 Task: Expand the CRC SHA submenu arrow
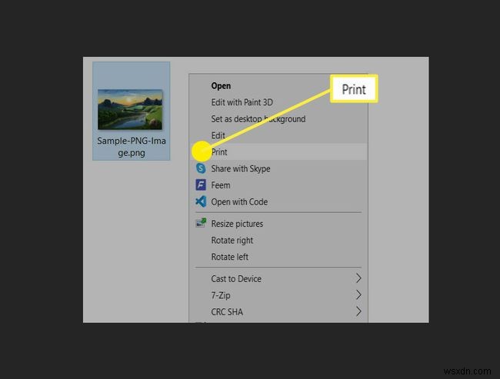(358, 311)
